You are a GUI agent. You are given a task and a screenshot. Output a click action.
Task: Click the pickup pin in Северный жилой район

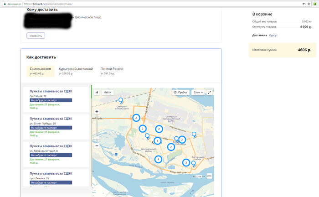pyautogui.click(x=120, y=100)
